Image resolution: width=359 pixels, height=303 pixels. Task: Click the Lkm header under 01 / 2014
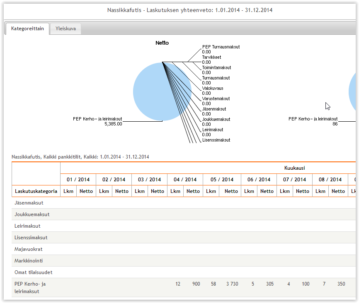(x=68, y=191)
